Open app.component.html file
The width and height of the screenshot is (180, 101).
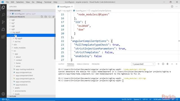[24, 75]
